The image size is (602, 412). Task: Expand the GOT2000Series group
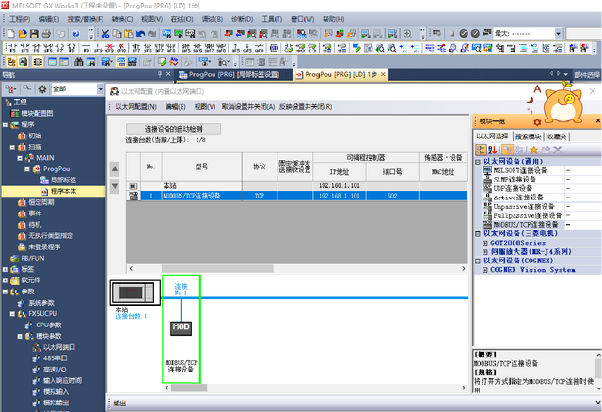pos(483,243)
